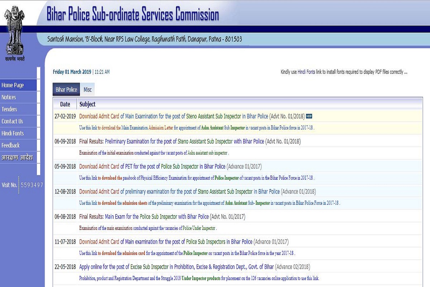
Task: Click description mentioning 'Main Examination Admission Letter'
Action: coord(197,128)
